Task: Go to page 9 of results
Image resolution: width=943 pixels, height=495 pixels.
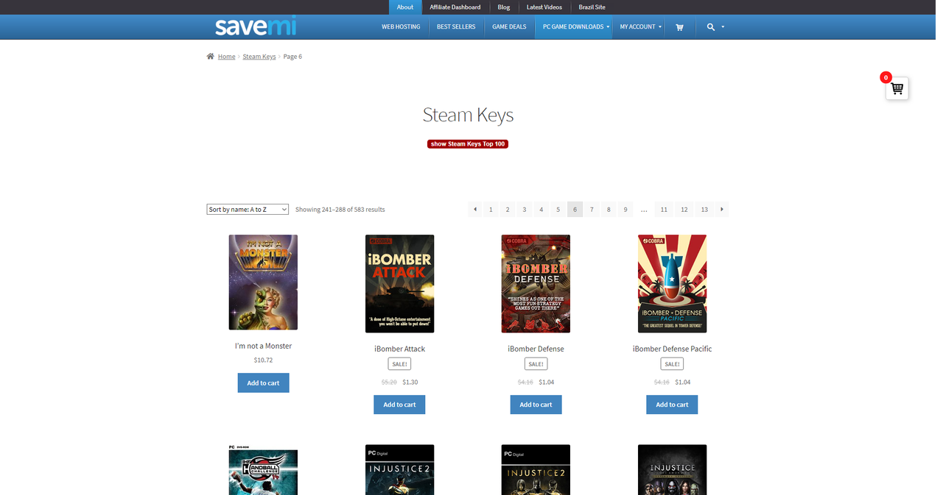Action: click(x=625, y=210)
